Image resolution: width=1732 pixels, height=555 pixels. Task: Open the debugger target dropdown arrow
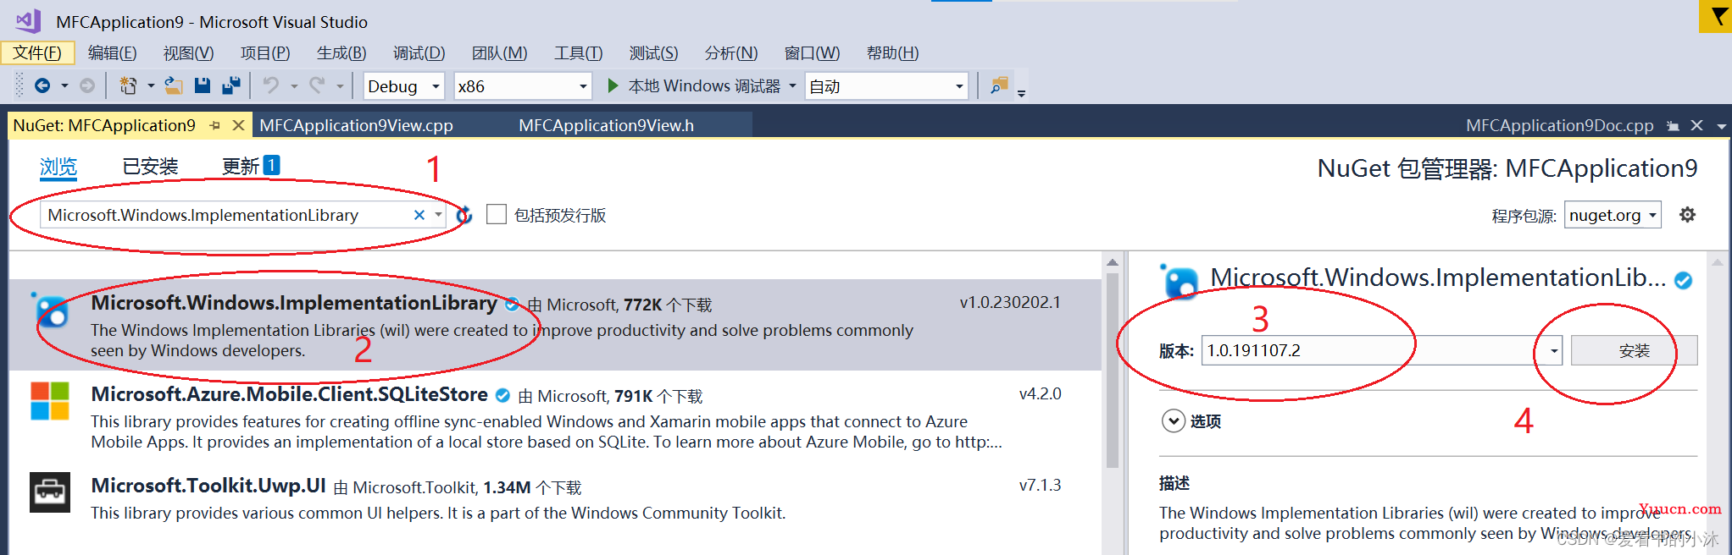(x=792, y=85)
